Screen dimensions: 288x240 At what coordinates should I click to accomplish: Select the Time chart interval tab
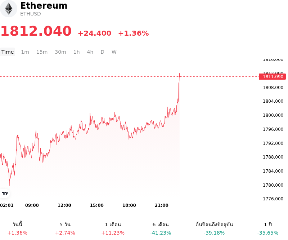(x=8, y=52)
